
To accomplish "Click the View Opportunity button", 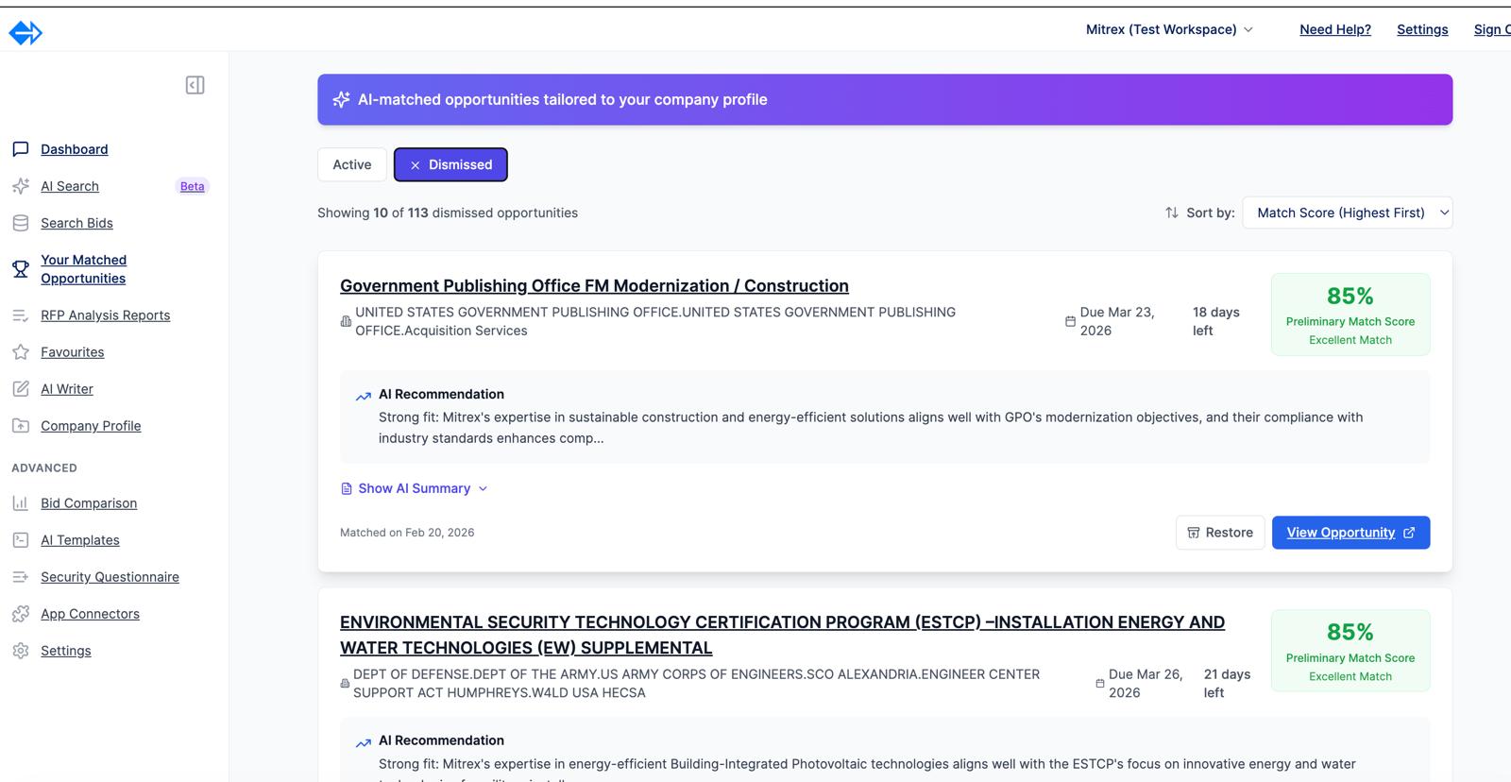I will click(1350, 533).
